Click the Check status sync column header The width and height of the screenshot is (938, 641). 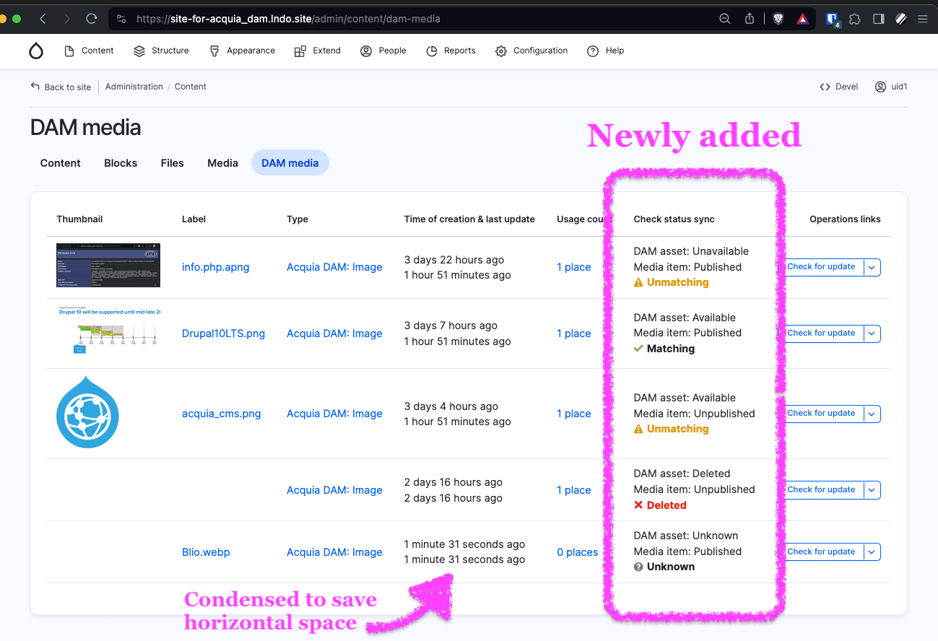point(674,219)
